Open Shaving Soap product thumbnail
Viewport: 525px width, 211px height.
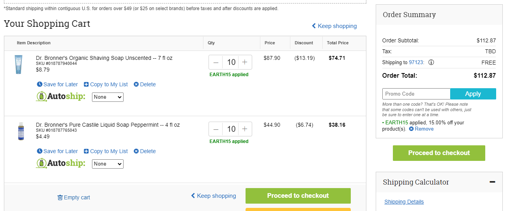[x=18, y=64]
